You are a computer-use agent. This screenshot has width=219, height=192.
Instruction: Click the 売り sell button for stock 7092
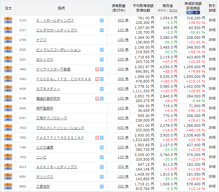[x=8, y=139]
